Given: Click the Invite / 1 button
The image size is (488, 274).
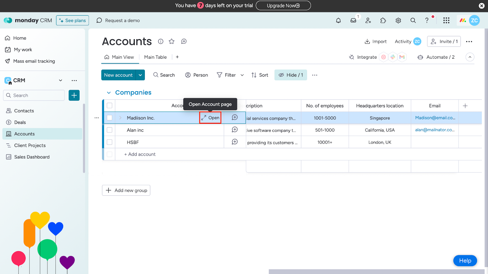Looking at the screenshot, I should coord(444,41).
